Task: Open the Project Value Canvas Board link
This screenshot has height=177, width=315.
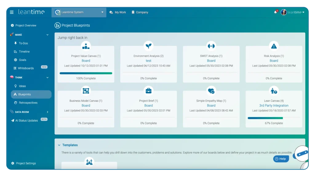Action: point(86,61)
